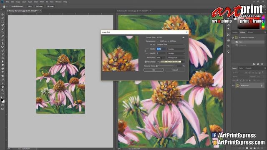267x150 pixels.
Task: Close the left document tab
Action: point(40,11)
